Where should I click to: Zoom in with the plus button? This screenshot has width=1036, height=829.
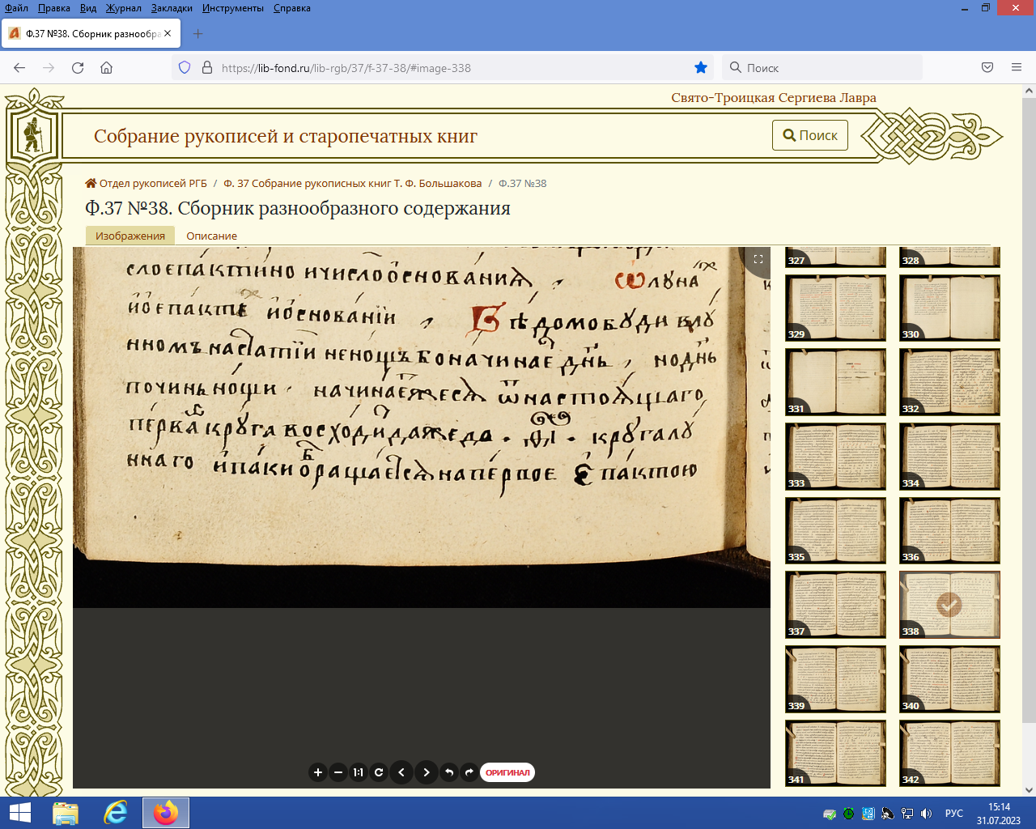318,772
